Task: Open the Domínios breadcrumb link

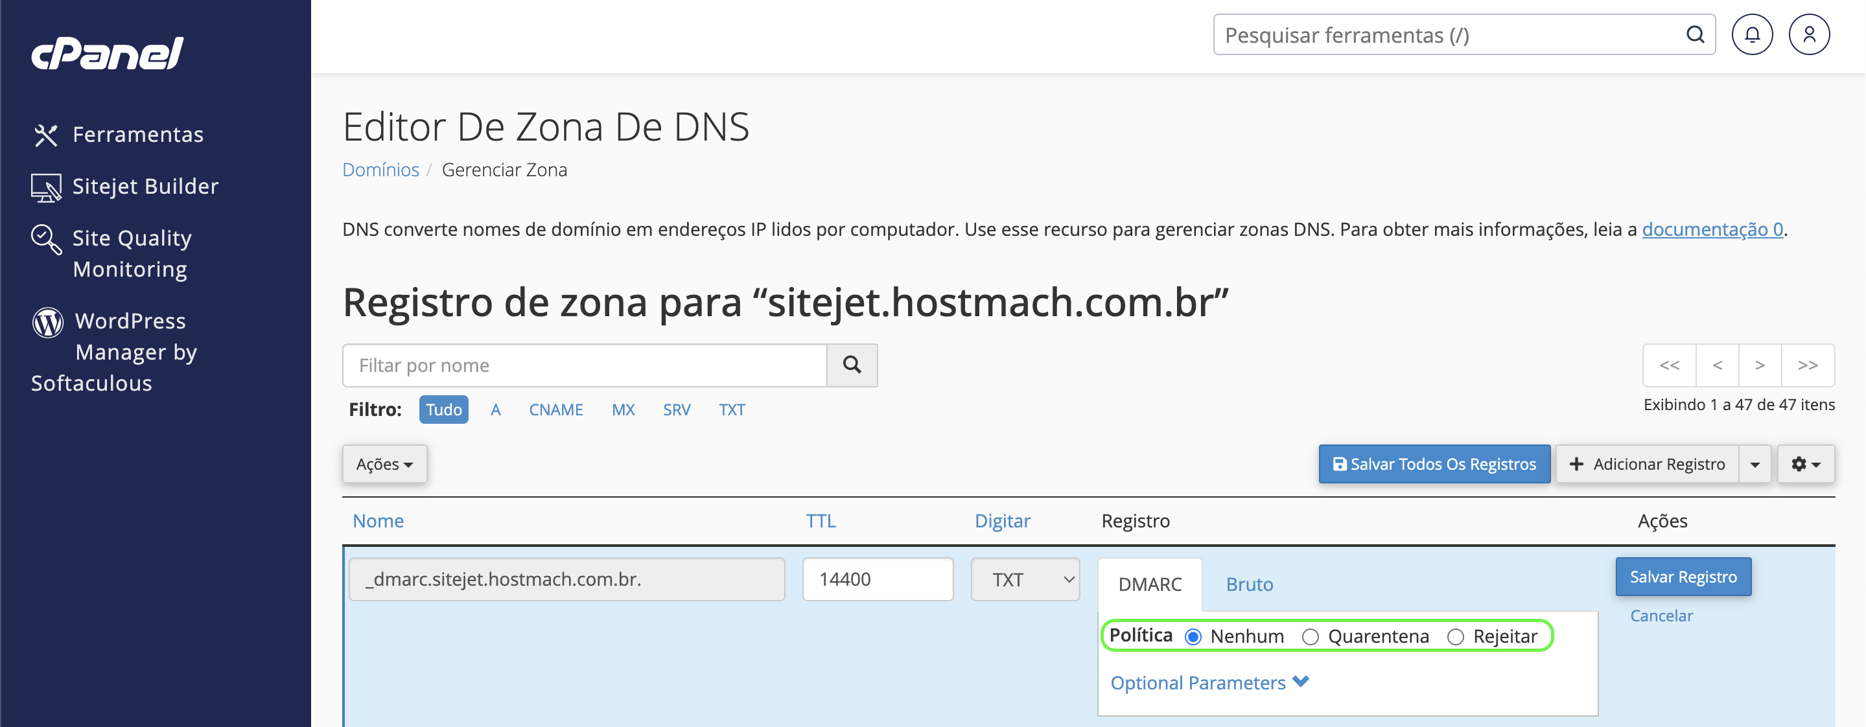Action: 380,170
